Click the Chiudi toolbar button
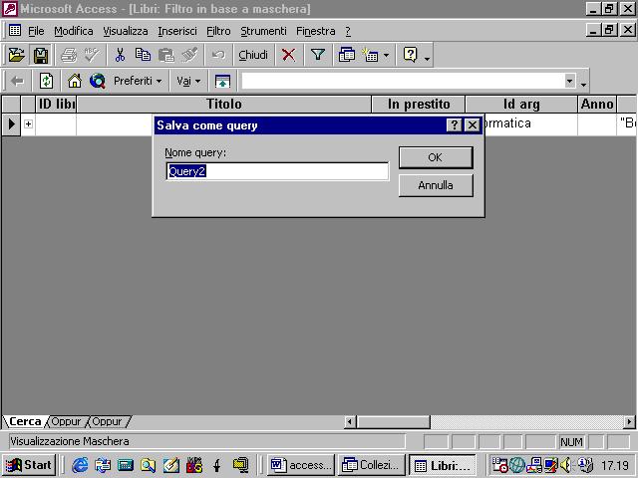This screenshot has width=638, height=478. point(253,55)
